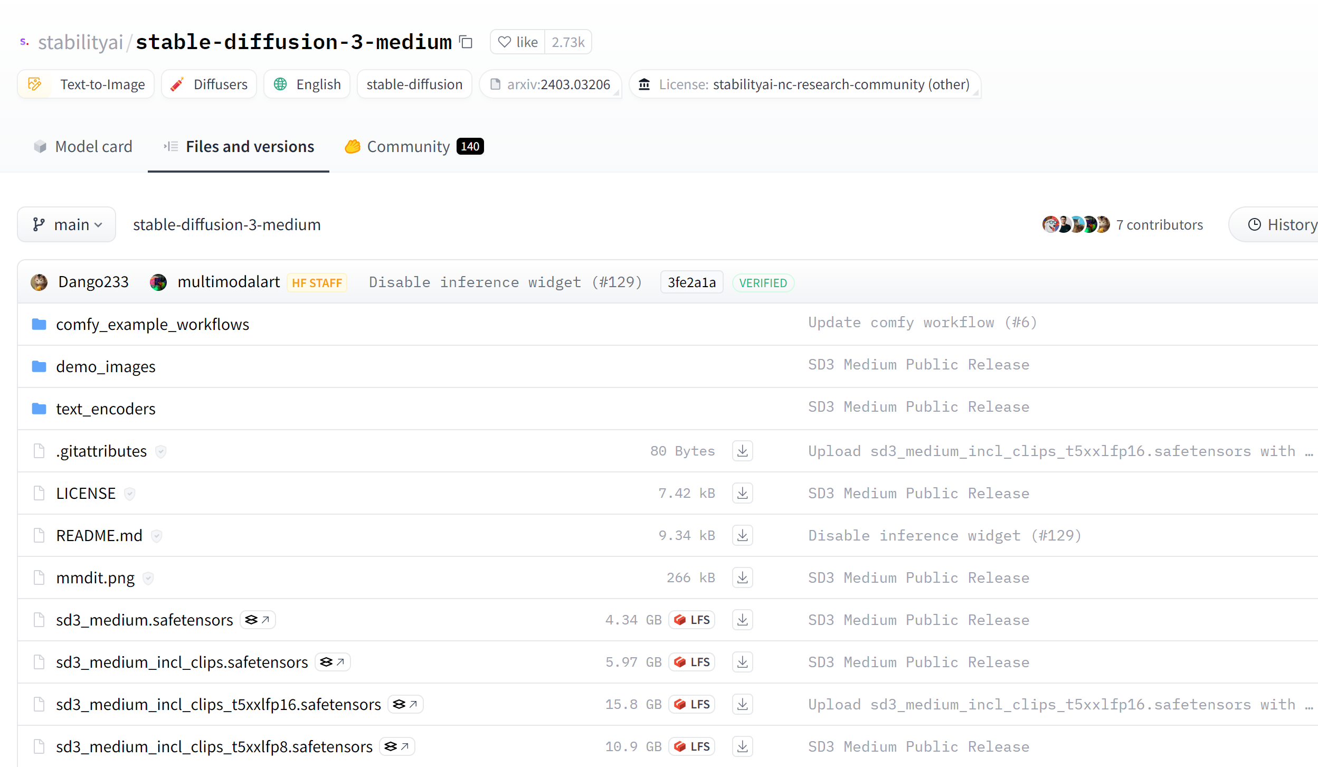Open tensor viewer icon for t5xxlfp16 safetensors
The image size is (1318, 767).
(405, 704)
